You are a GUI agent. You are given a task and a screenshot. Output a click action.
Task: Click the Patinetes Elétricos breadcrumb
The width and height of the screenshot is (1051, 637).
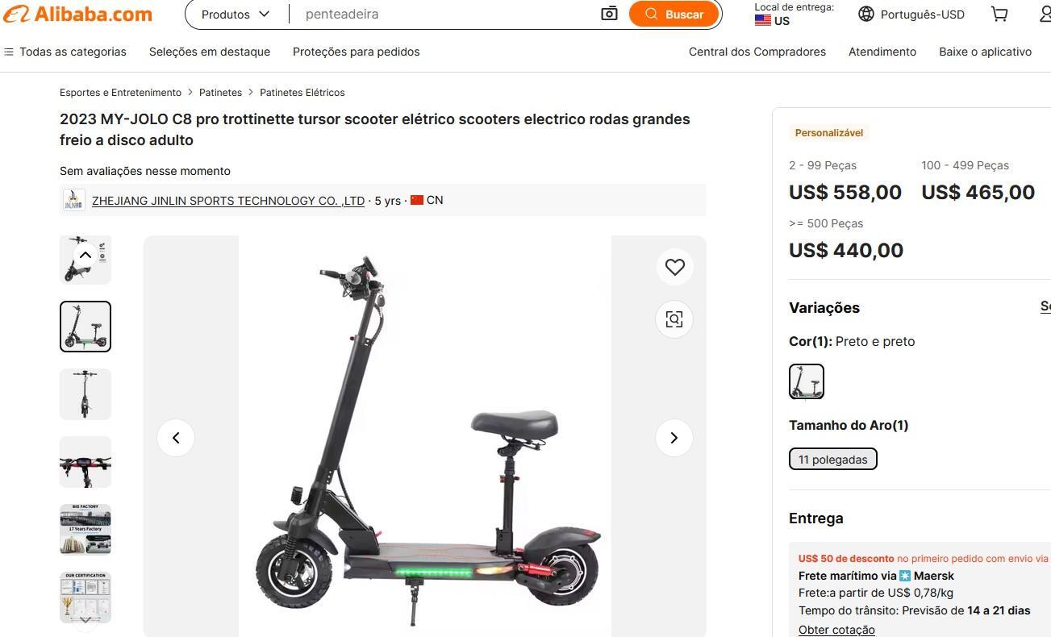pyautogui.click(x=302, y=93)
